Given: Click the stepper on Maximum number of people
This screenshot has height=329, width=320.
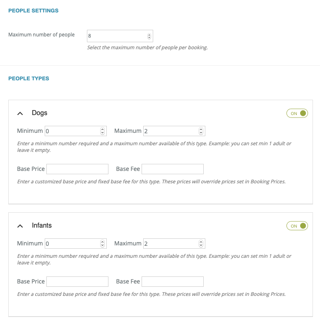Looking at the screenshot, I should tap(149, 36).
